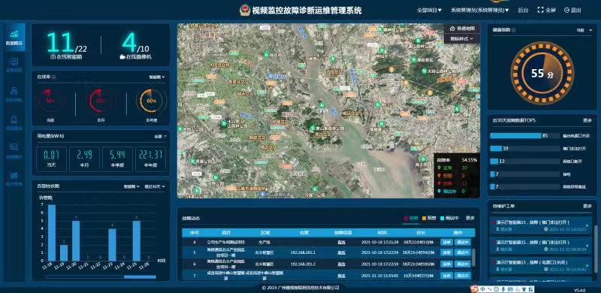This screenshot has width=601, height=293.
Task: Toggle the red fault legend filter
Action: tap(411, 218)
